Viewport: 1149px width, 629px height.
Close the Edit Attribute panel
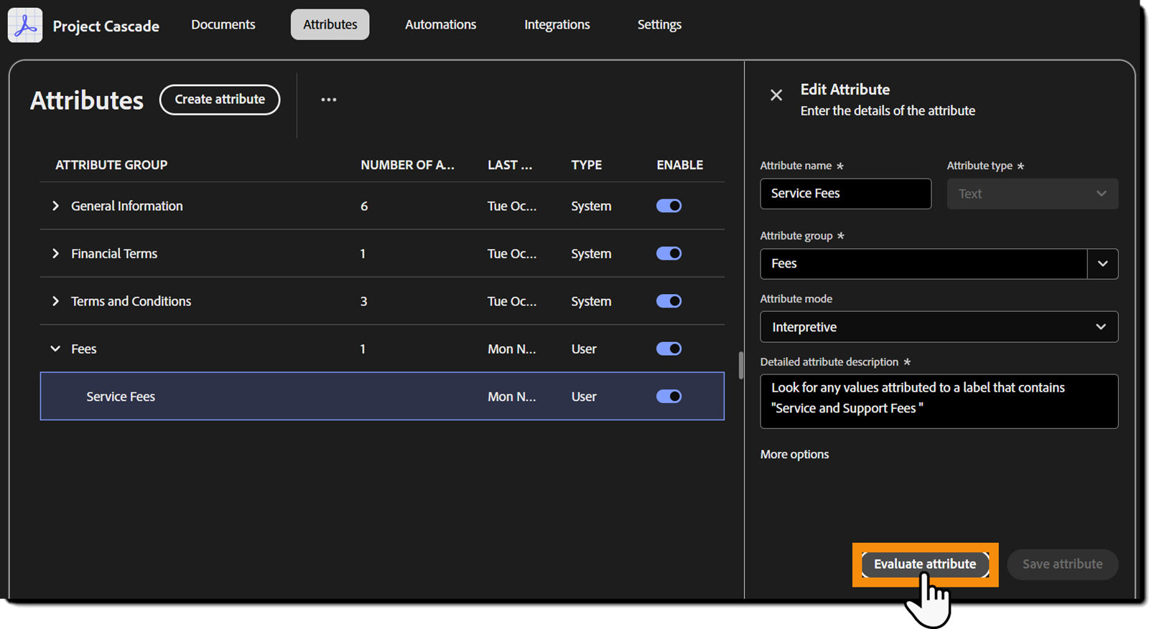[776, 95]
